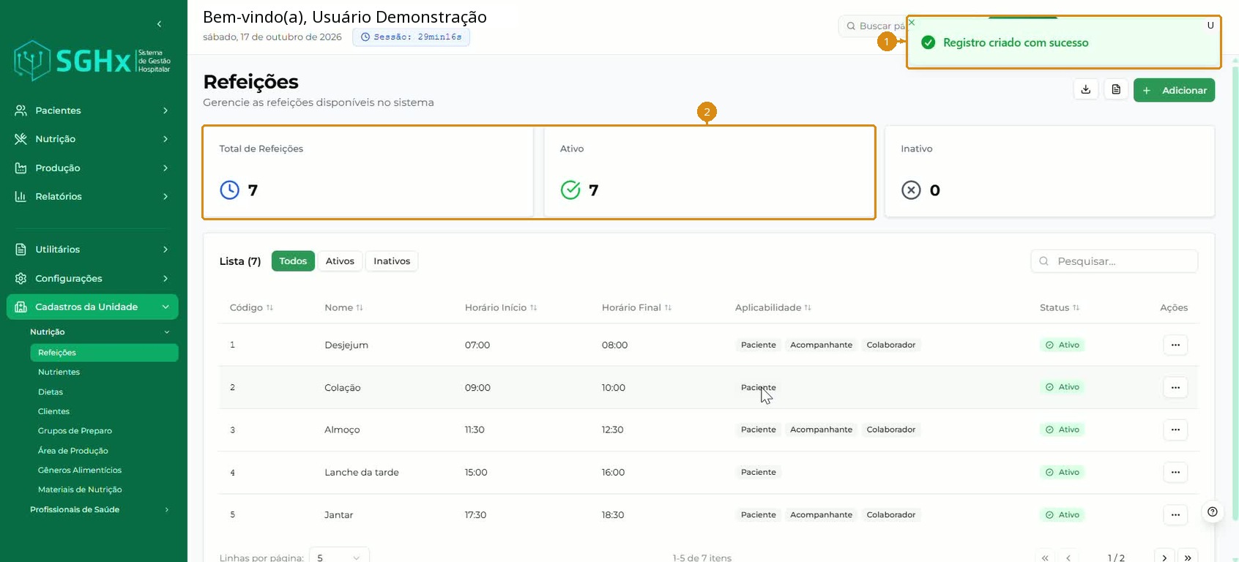Image resolution: width=1239 pixels, height=562 pixels.
Task: Select the Ativos filter tab
Action: 340,261
